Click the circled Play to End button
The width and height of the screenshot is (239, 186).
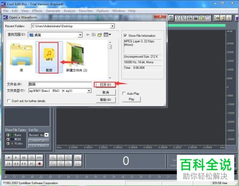[32, 158]
